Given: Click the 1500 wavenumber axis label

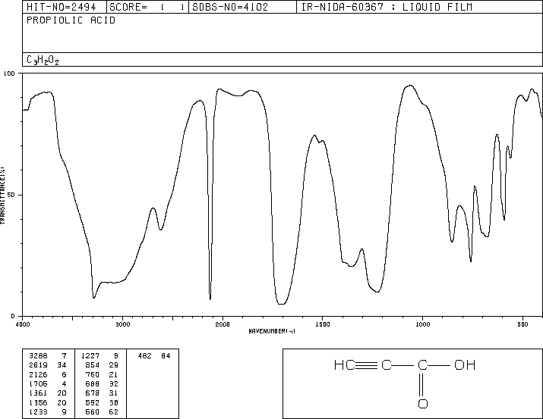Looking at the screenshot, I should click(323, 324).
